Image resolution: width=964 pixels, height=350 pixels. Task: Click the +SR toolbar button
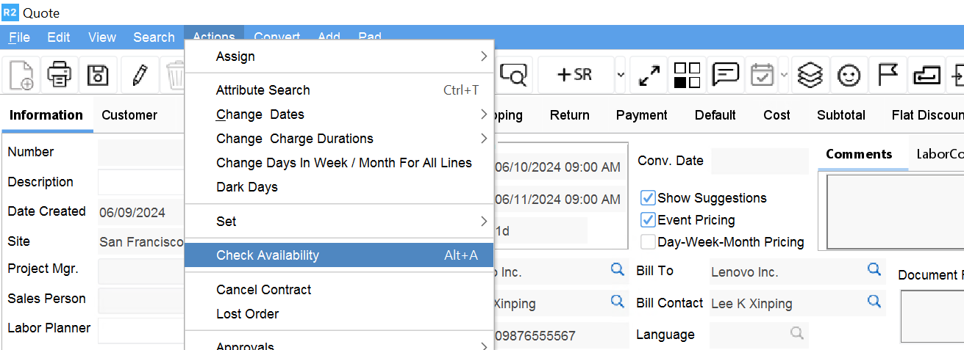(574, 75)
